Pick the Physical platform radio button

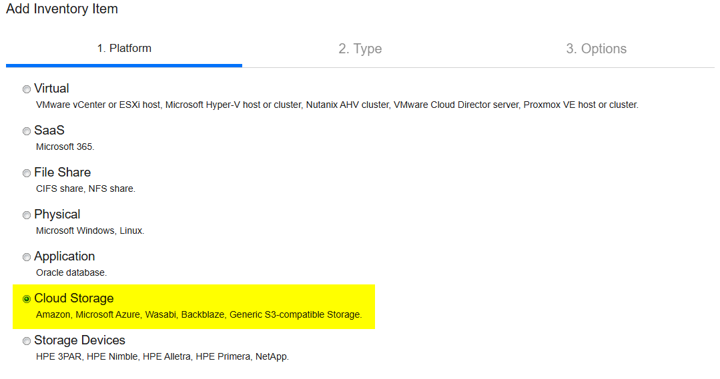[x=27, y=215]
